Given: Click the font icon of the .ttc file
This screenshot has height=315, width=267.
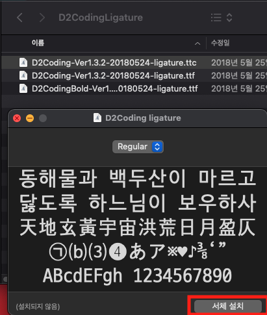Looking at the screenshot, I should tap(23, 62).
